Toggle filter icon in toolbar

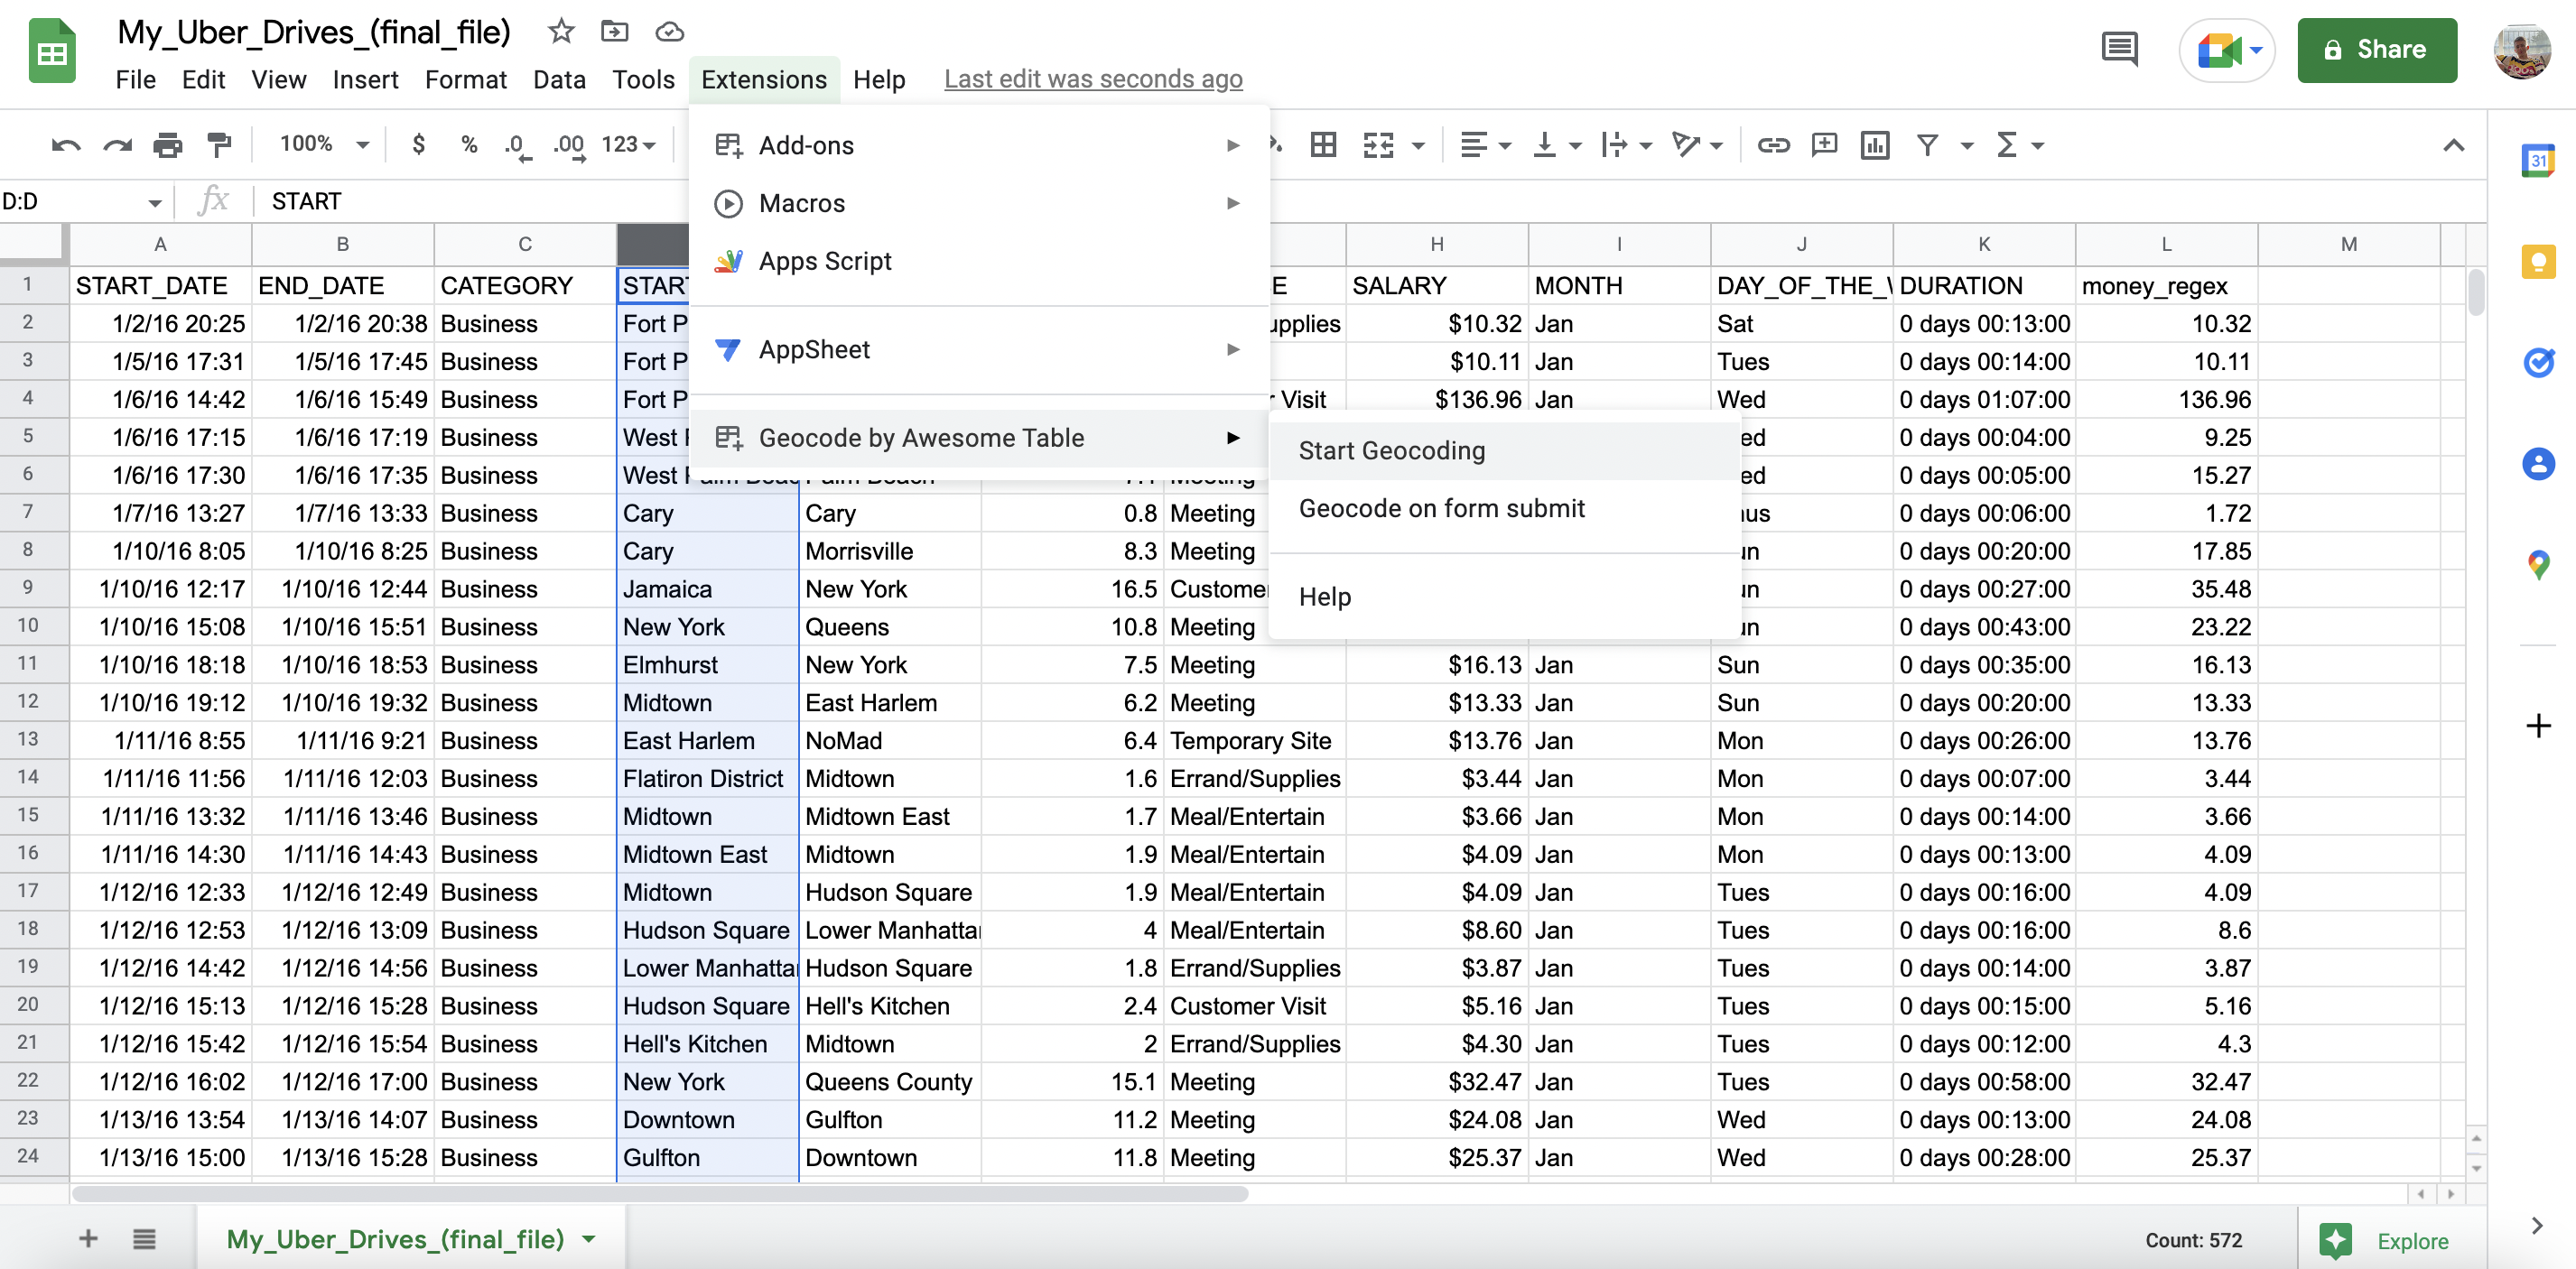[1927, 146]
